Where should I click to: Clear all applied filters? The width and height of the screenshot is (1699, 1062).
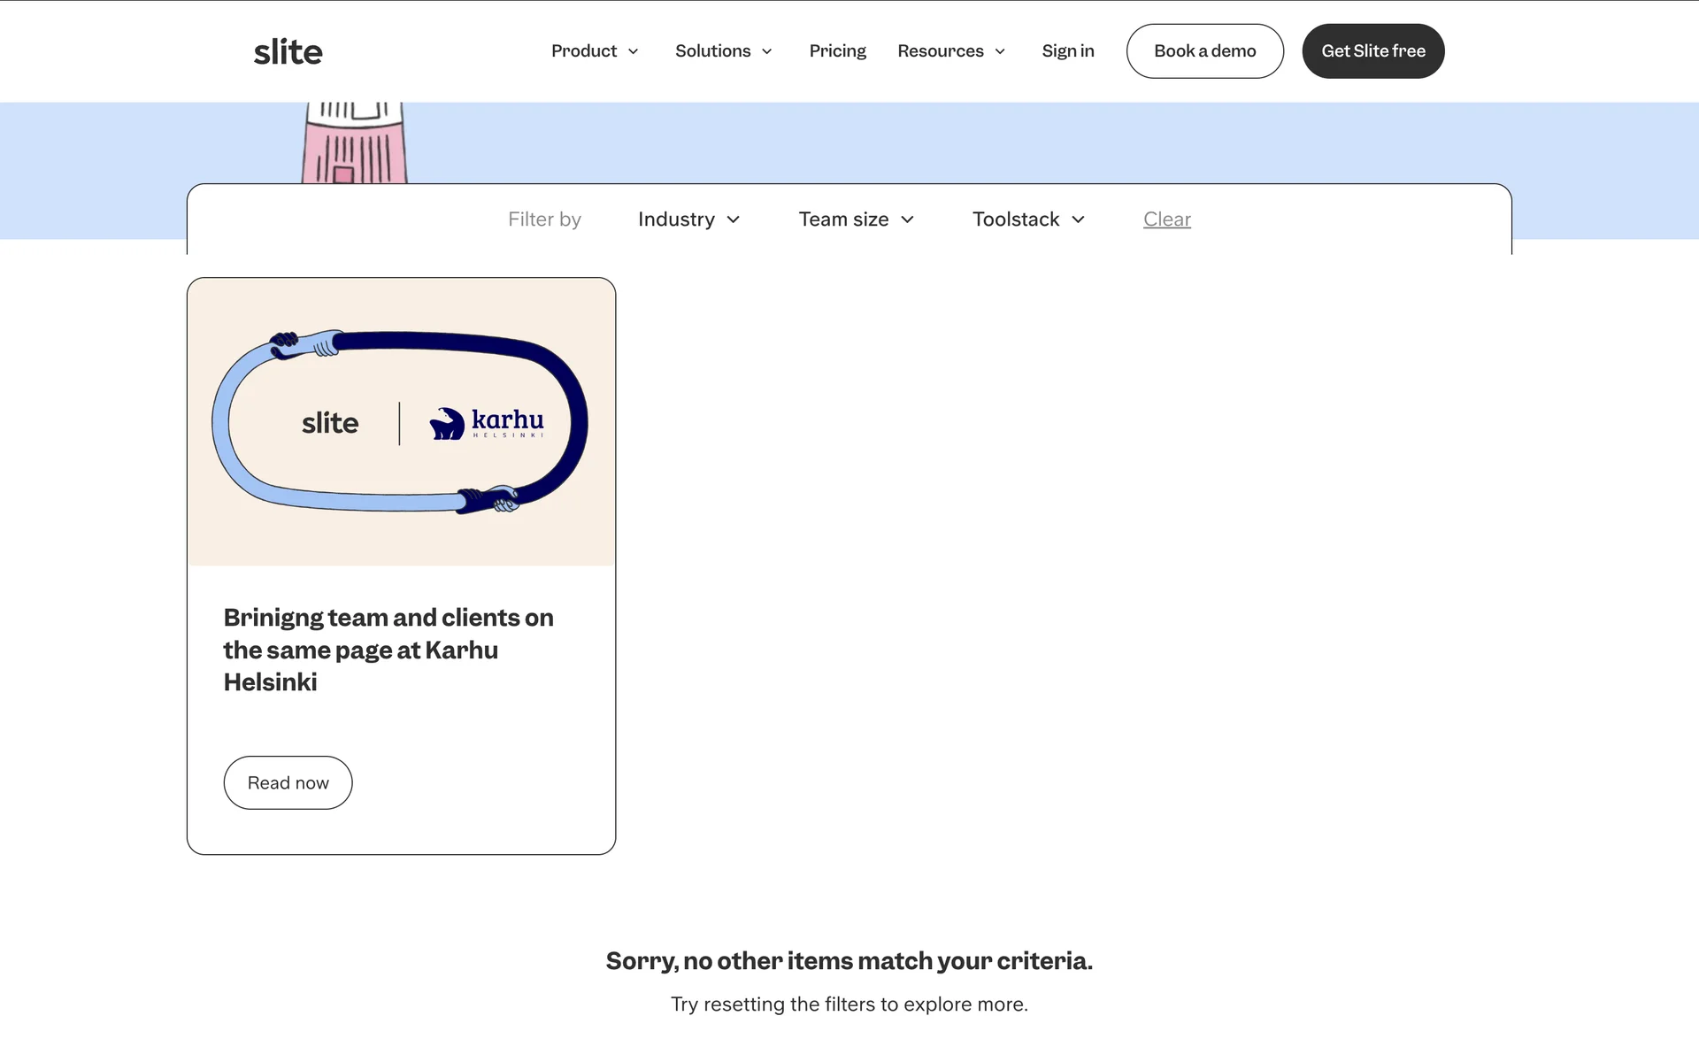coord(1166,219)
